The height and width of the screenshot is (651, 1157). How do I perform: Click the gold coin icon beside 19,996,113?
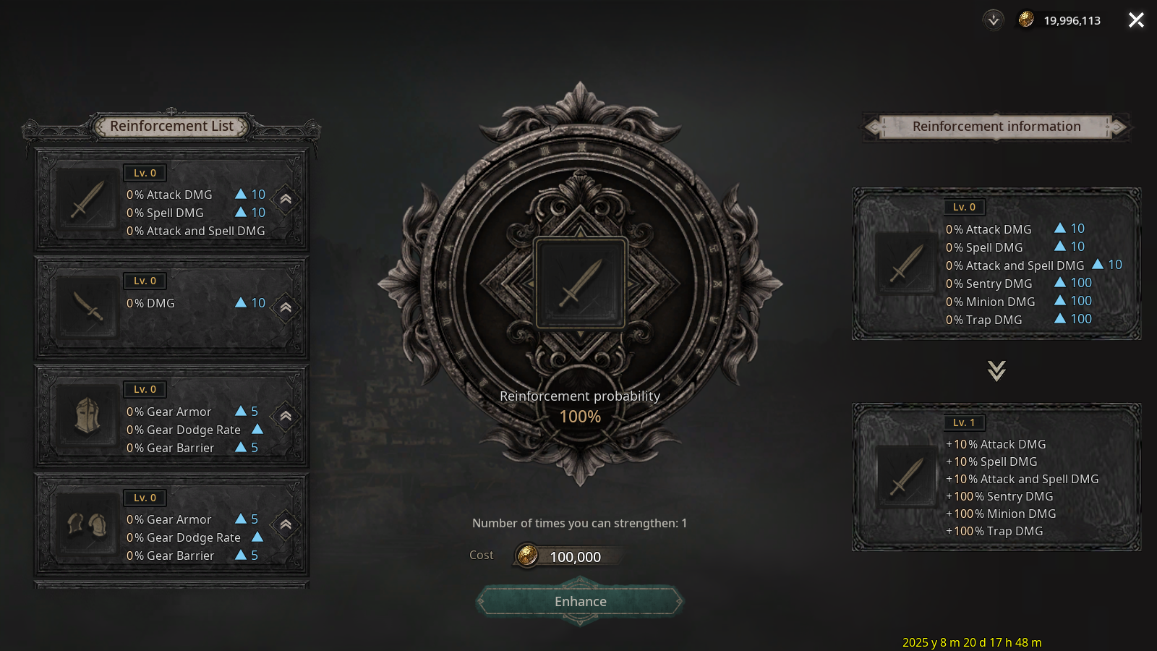[1026, 20]
